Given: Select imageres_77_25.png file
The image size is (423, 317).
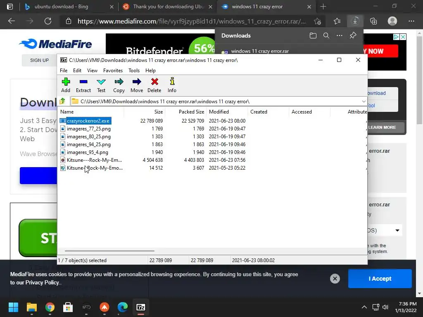Looking at the screenshot, I should pos(89,129).
